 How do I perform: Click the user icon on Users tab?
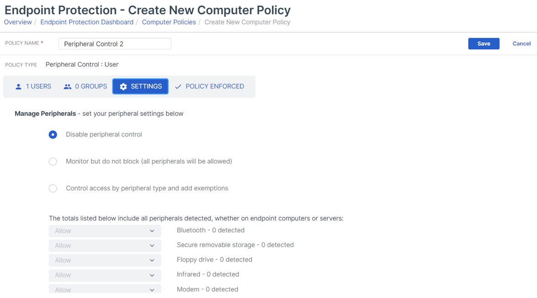[x=18, y=87]
